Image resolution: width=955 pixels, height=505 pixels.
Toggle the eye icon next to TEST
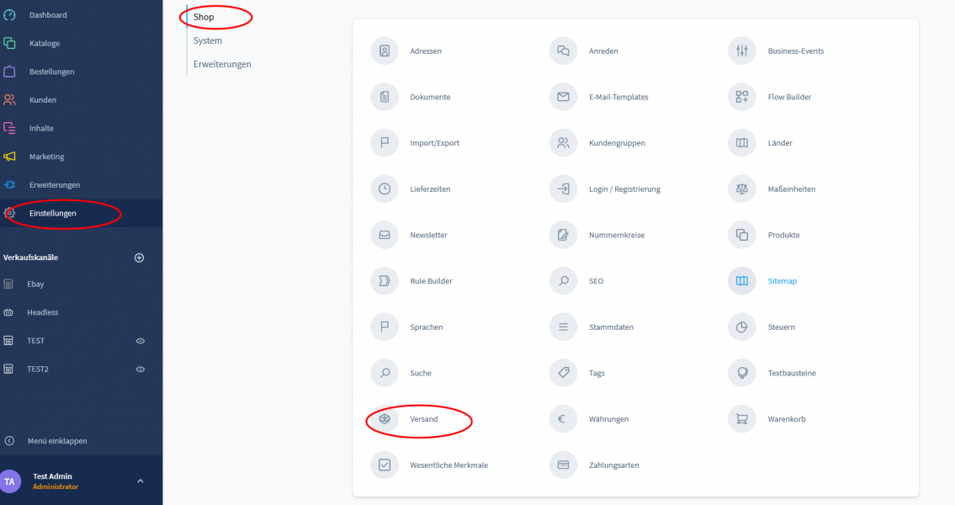coord(141,341)
